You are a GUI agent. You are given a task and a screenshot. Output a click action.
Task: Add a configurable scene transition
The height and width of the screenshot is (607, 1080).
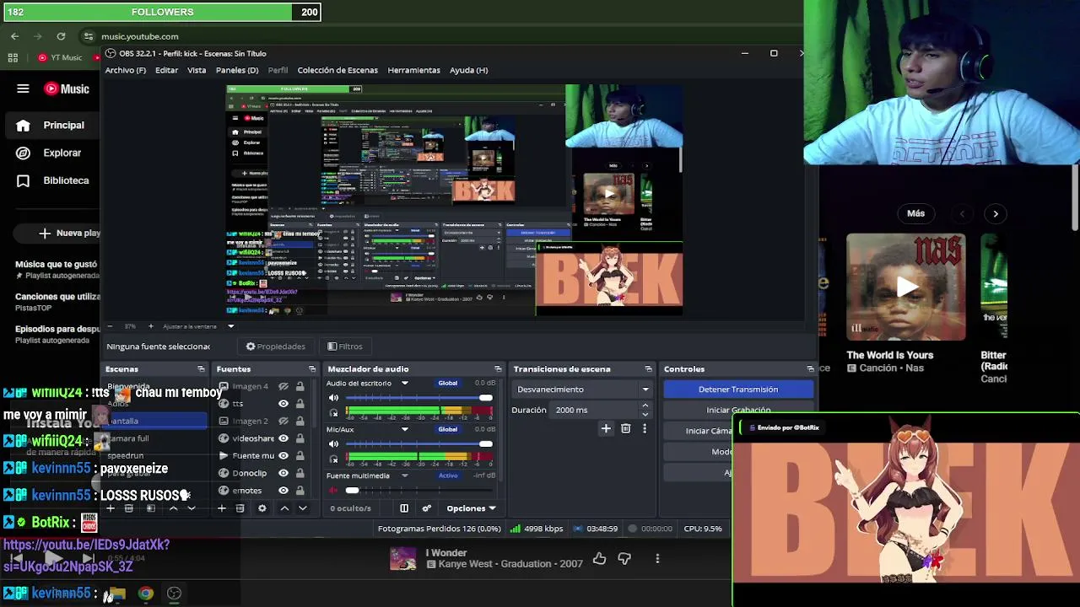click(x=606, y=429)
